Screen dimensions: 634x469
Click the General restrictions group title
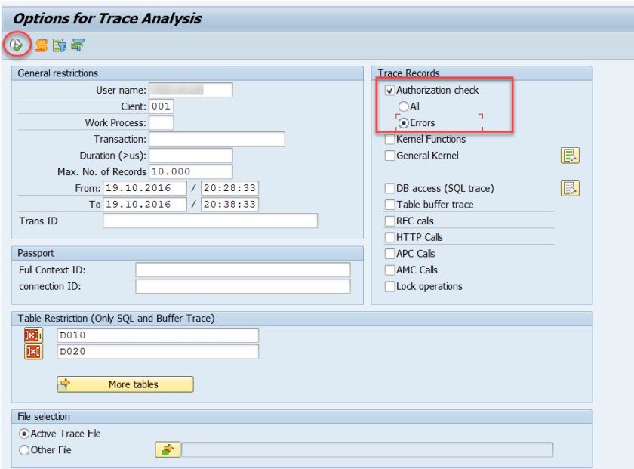pyautogui.click(x=57, y=73)
